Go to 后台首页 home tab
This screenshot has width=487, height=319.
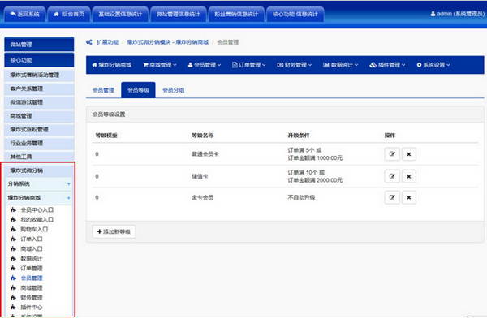tap(69, 15)
